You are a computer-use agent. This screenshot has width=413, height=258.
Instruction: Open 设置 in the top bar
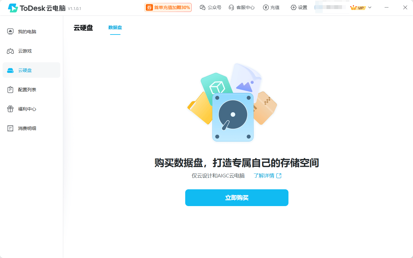[299, 7]
